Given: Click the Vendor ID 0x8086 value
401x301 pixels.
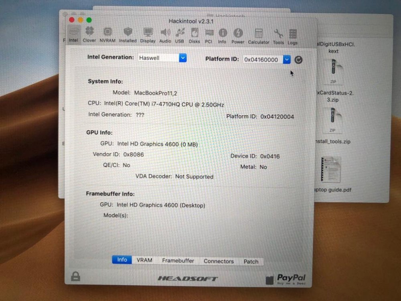Looking at the screenshot, I should click(134, 155).
